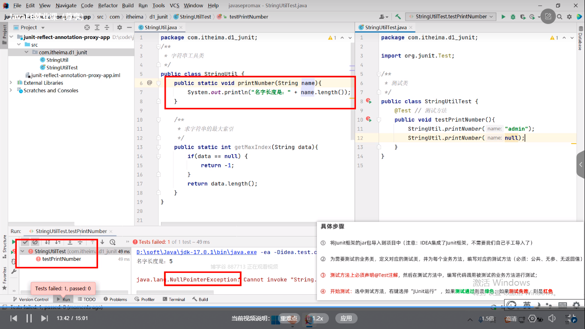Screen dimensions: 585x329
Task: Open the Refactor menu
Action: coord(108,6)
